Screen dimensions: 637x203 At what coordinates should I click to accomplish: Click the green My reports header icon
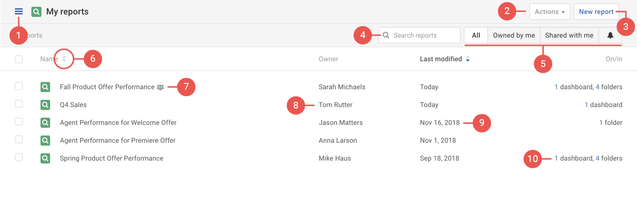36,12
